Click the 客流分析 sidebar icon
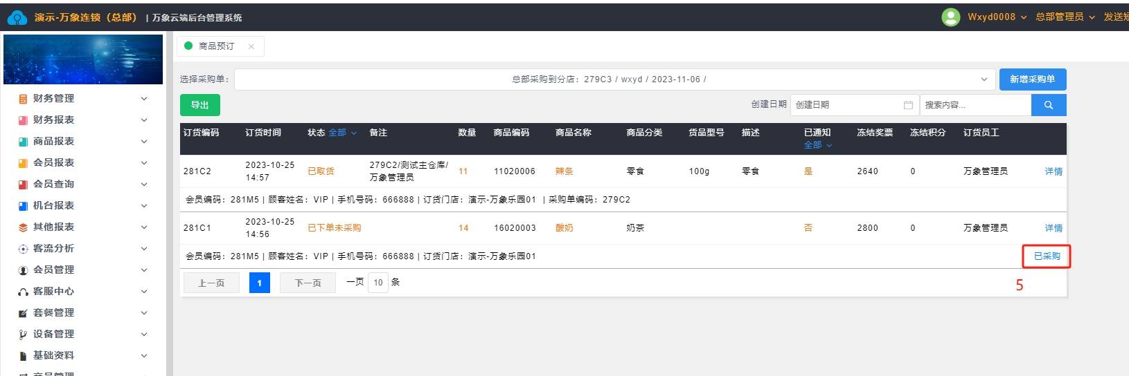The image size is (1129, 376). (23, 249)
